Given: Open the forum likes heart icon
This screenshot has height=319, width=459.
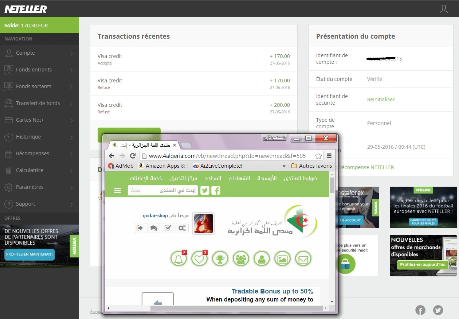Looking at the screenshot, I should point(199,259).
